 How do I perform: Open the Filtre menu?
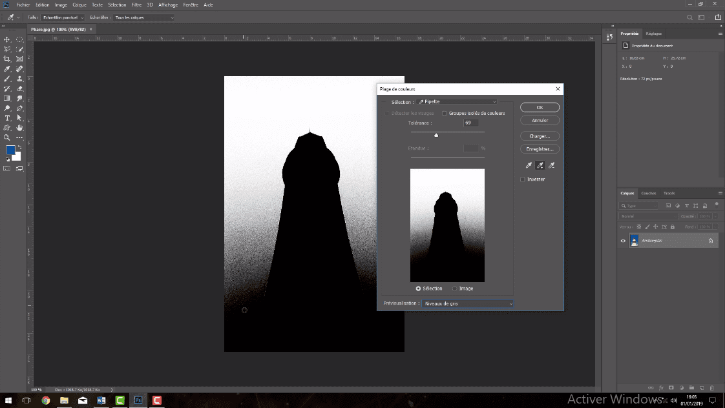(136, 5)
